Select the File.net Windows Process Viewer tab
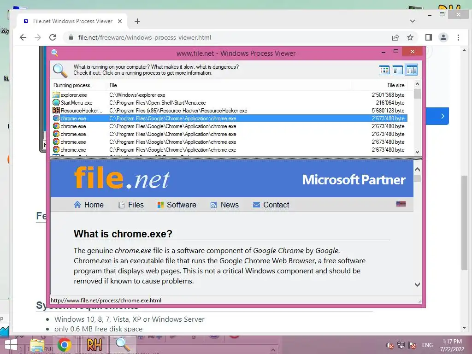 pyautogui.click(x=72, y=21)
